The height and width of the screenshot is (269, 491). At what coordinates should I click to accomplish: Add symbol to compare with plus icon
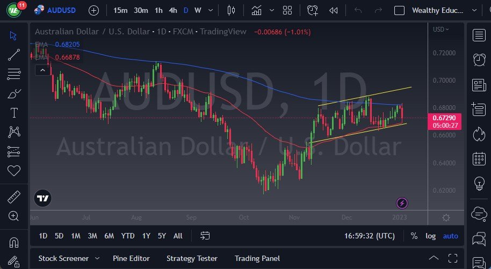[x=93, y=11]
